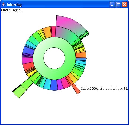Screen dimensions: 129x125
Task: Select the blue segment at ring bottom
Action: pyautogui.click(x=54, y=85)
